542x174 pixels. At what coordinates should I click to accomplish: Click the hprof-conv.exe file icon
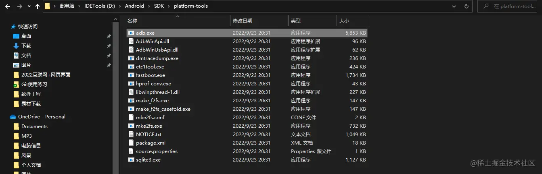pos(131,83)
